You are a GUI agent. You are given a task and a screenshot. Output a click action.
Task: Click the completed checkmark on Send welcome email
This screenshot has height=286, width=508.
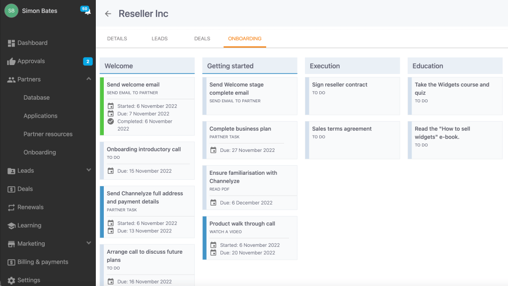click(x=111, y=122)
